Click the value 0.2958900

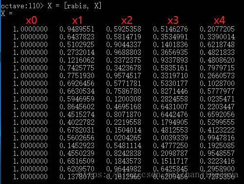click(217, 169)
